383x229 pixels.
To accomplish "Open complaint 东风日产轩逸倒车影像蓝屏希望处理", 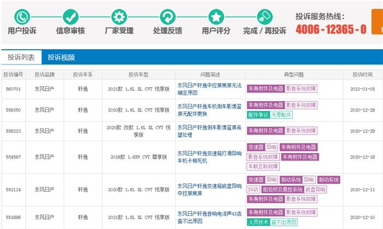I will pos(210,131).
